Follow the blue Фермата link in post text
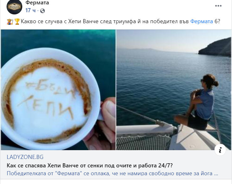The image size is (232, 184). (202, 22)
